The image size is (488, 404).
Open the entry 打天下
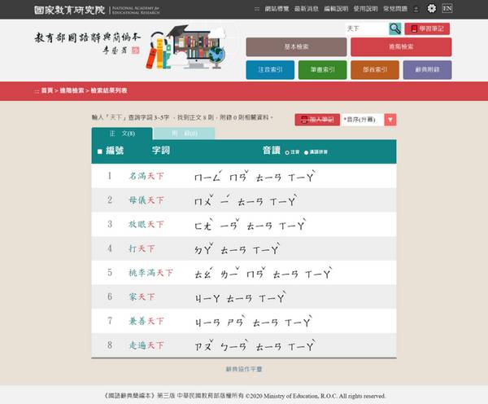[x=142, y=248]
